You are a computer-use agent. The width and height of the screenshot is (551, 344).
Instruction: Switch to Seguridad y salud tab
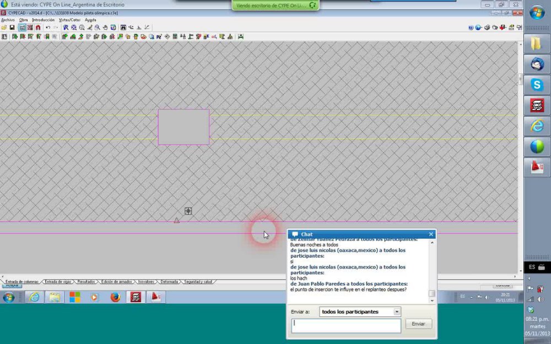(198, 281)
